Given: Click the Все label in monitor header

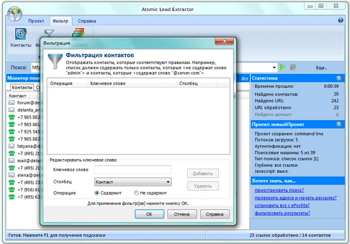Looking at the screenshot, I should pyautogui.click(x=244, y=79).
